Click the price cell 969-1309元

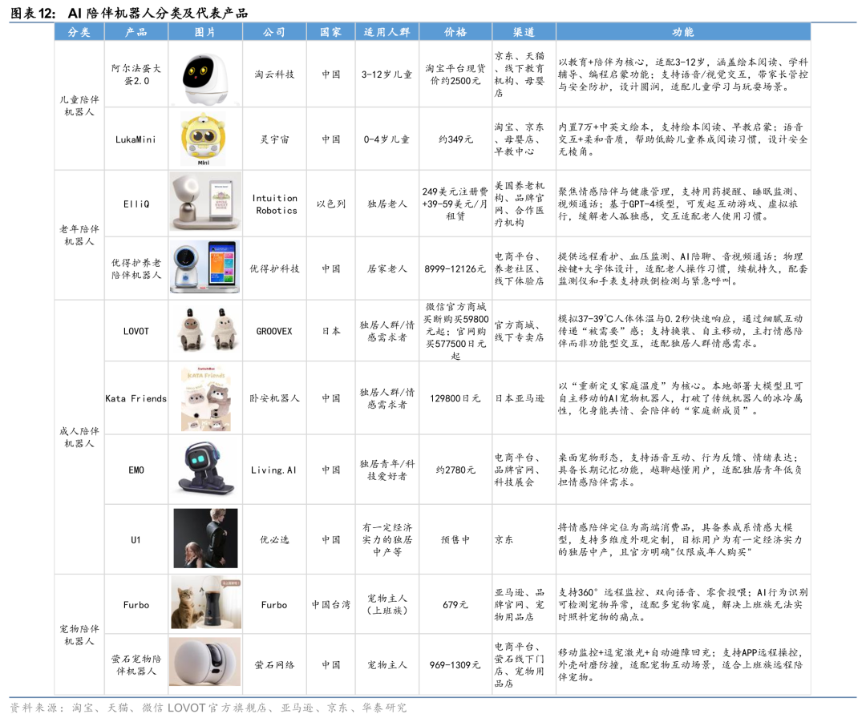point(455,665)
